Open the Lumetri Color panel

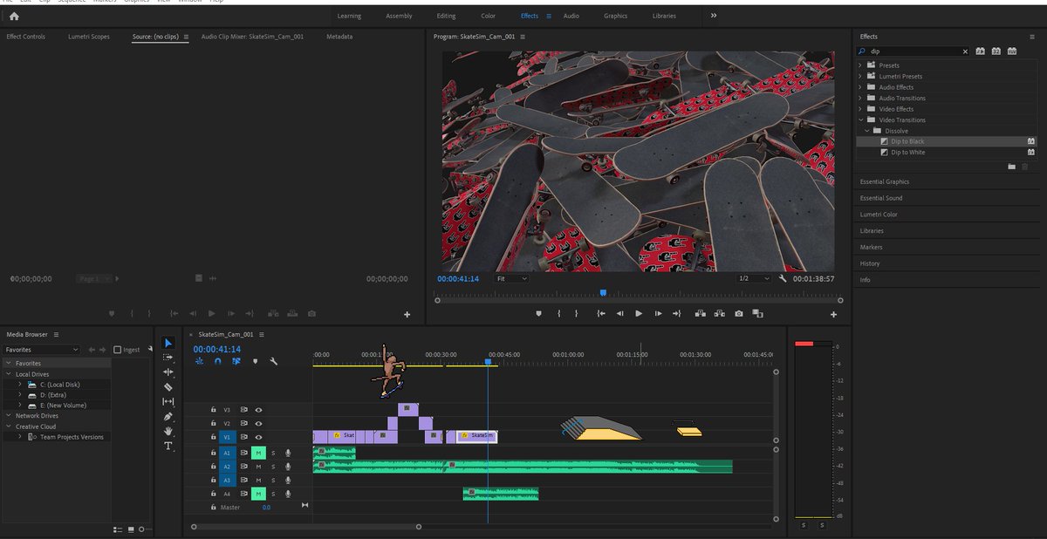[x=878, y=214]
